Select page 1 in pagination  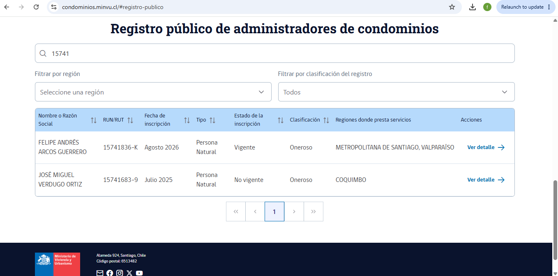pyautogui.click(x=274, y=212)
